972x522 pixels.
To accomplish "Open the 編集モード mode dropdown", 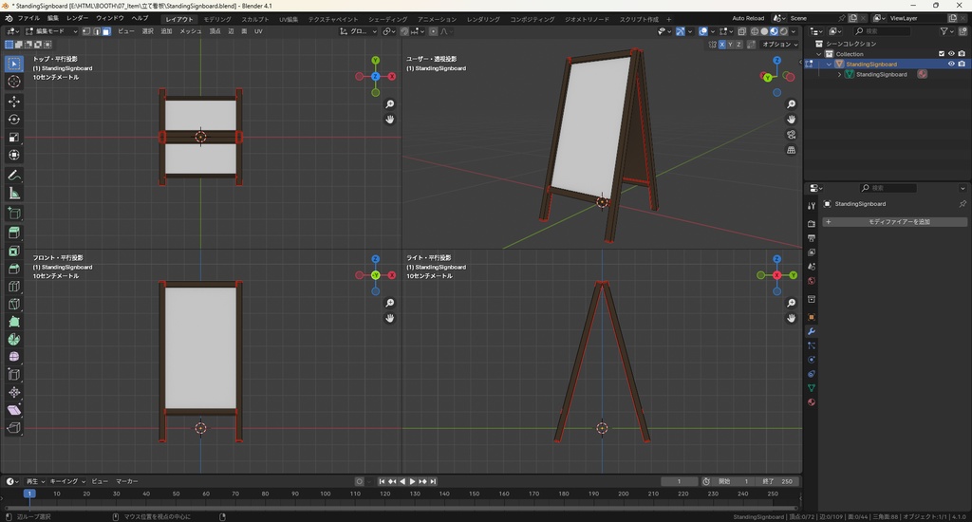I will click(x=51, y=31).
